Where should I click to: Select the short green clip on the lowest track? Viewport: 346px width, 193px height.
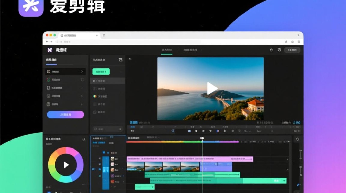(x=145, y=187)
